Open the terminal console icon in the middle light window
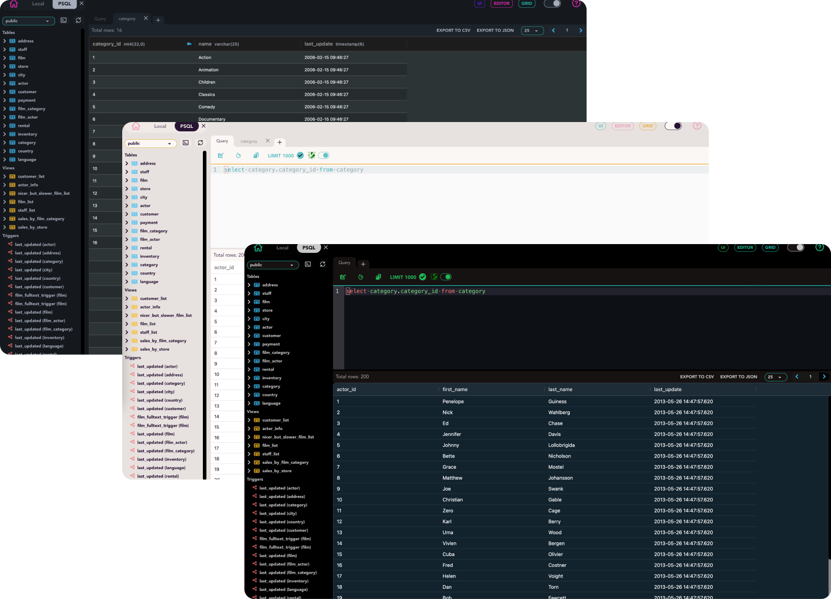The image size is (831, 599). 186,143
